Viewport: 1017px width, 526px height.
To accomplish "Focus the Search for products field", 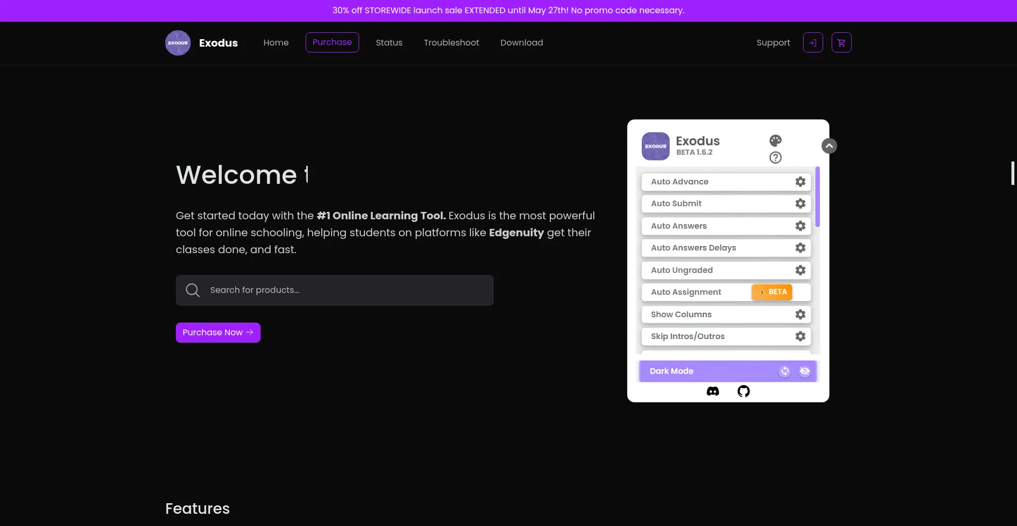I will click(335, 290).
